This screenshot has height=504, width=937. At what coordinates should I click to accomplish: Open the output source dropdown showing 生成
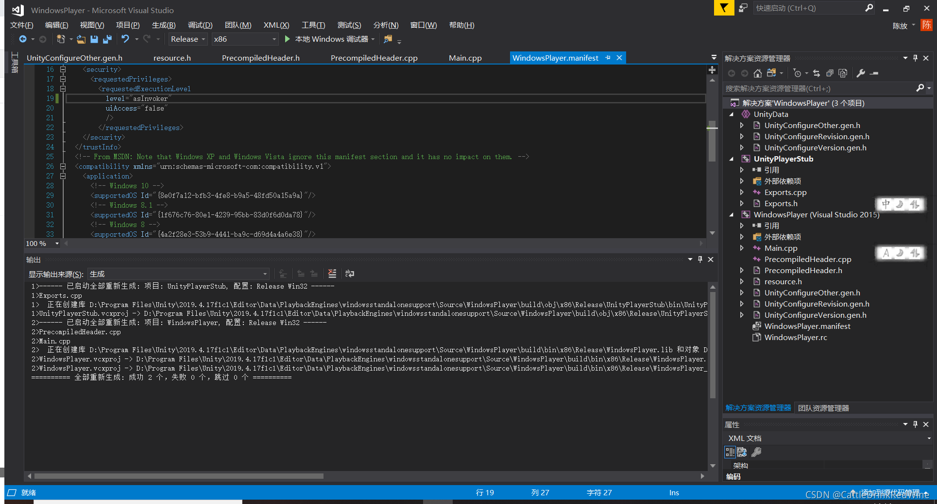(178, 274)
